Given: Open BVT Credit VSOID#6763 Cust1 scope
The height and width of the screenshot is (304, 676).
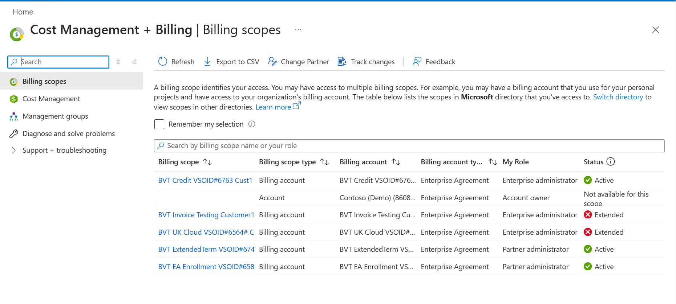Looking at the screenshot, I should (x=205, y=180).
